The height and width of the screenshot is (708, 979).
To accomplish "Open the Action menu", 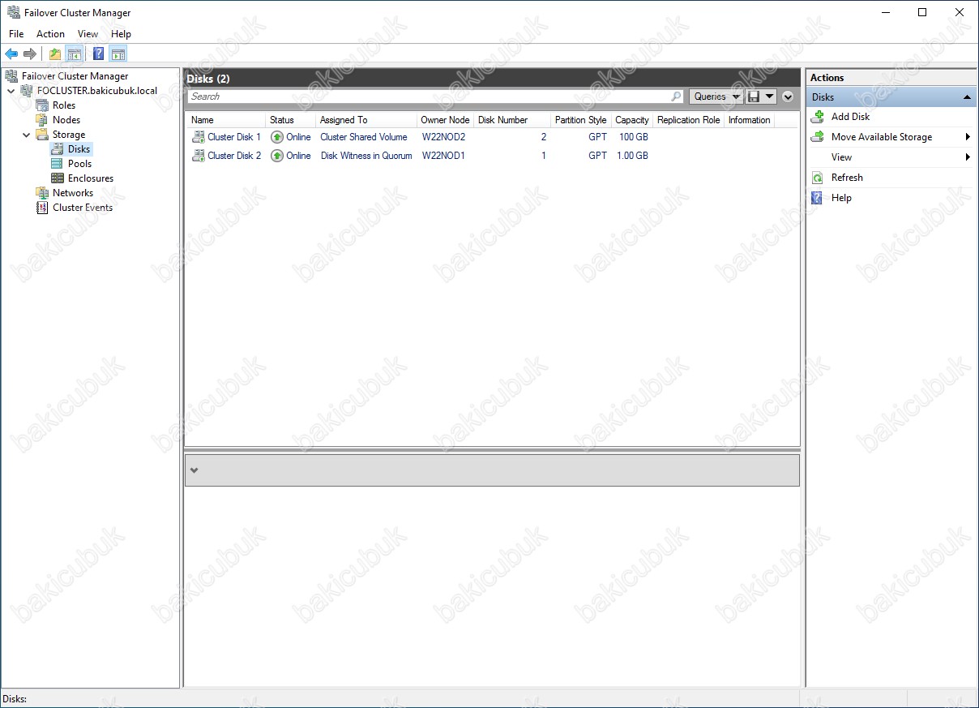I will (x=50, y=34).
